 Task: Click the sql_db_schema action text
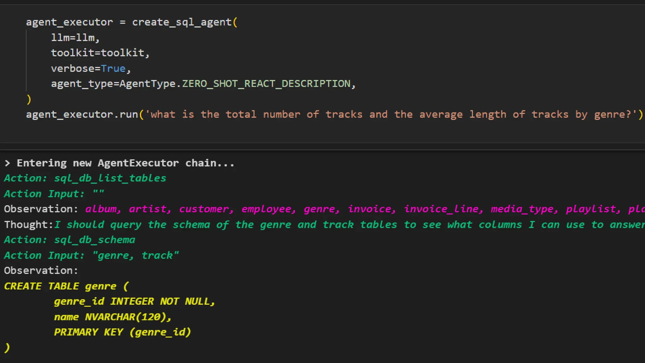94,240
